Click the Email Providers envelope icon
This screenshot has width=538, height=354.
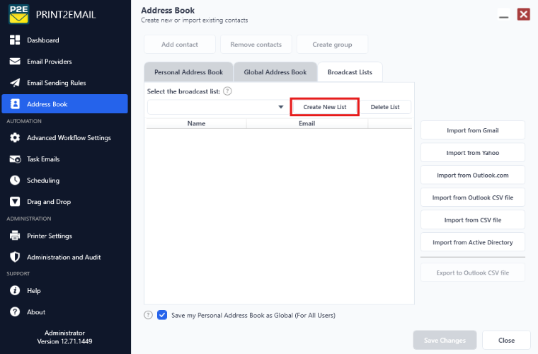coord(15,62)
